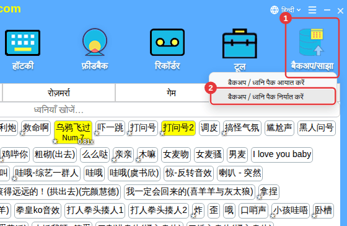Click the globe language icon

(275, 10)
